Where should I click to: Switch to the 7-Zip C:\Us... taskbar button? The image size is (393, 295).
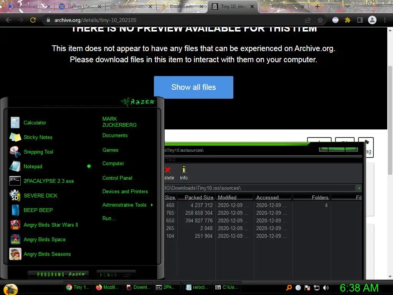click(x=228, y=287)
